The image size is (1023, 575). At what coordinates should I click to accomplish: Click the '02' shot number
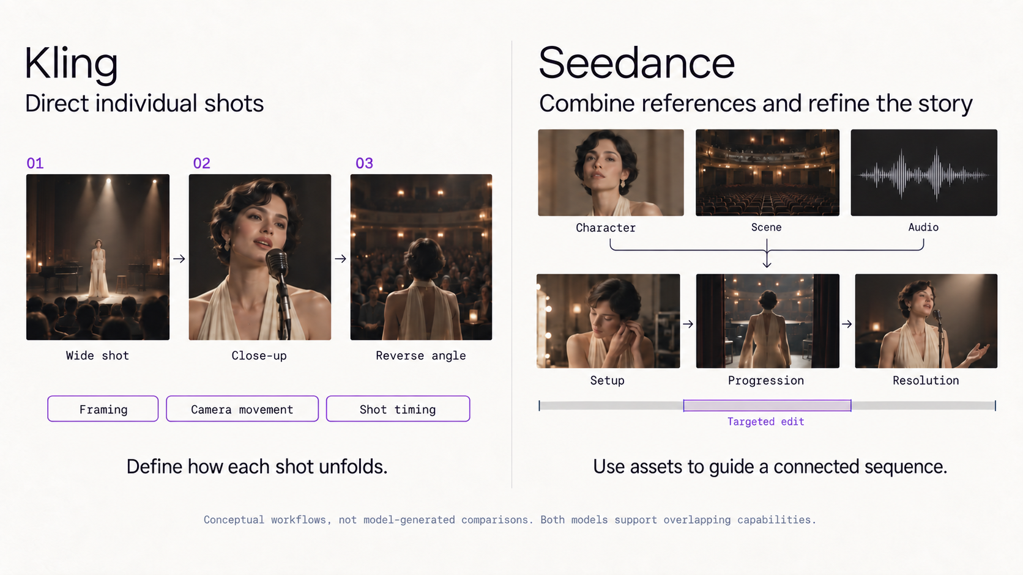click(x=201, y=163)
